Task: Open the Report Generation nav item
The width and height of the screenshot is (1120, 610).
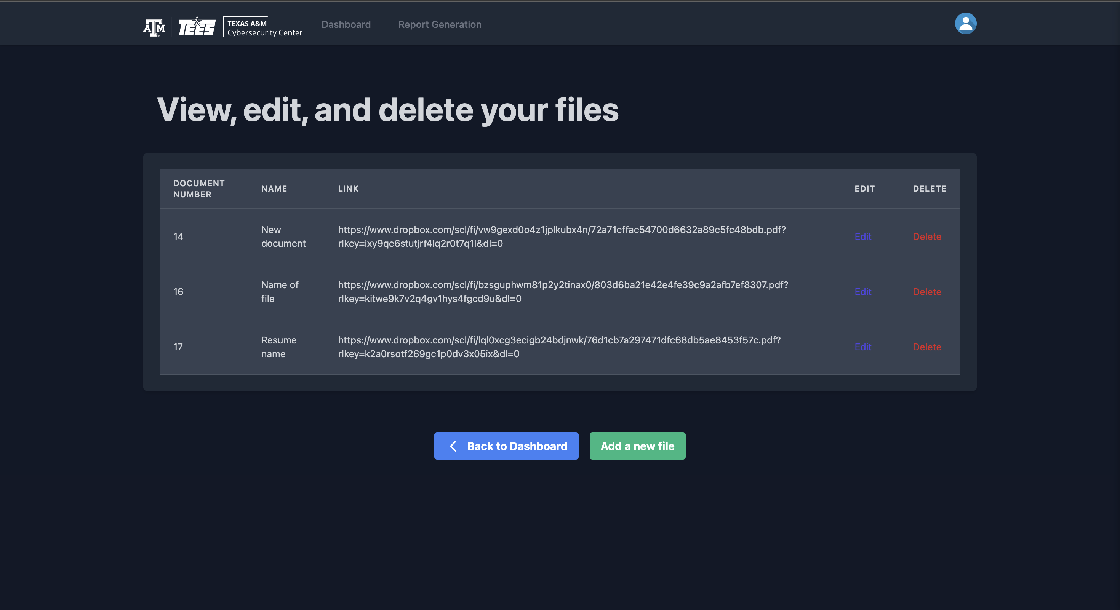Action: pos(440,24)
